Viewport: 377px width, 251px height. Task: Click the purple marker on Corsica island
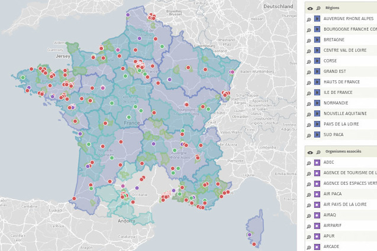coord(250,234)
